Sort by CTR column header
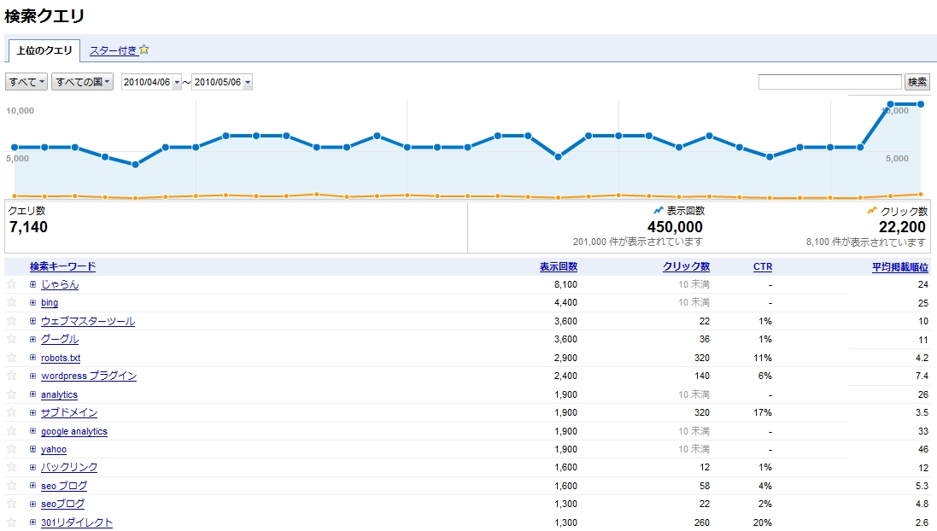Viewport: 937px width, 531px height. pyautogui.click(x=763, y=266)
